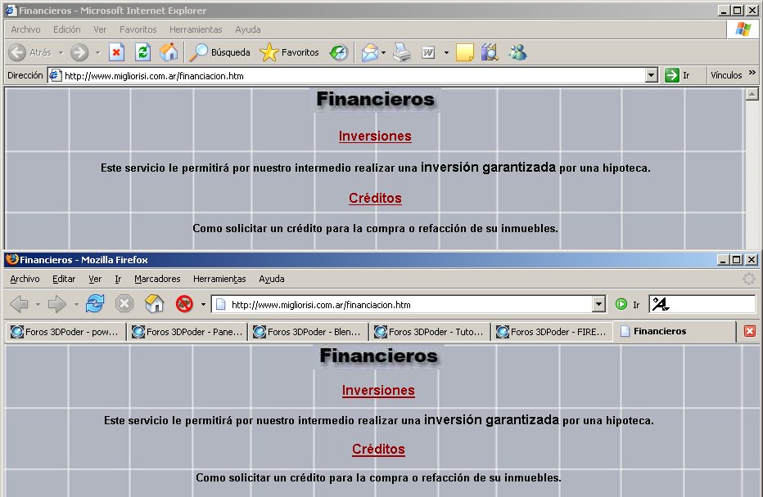The image size is (763, 497).
Task: Expand the Word edit dropdown arrow
Action: tap(446, 52)
